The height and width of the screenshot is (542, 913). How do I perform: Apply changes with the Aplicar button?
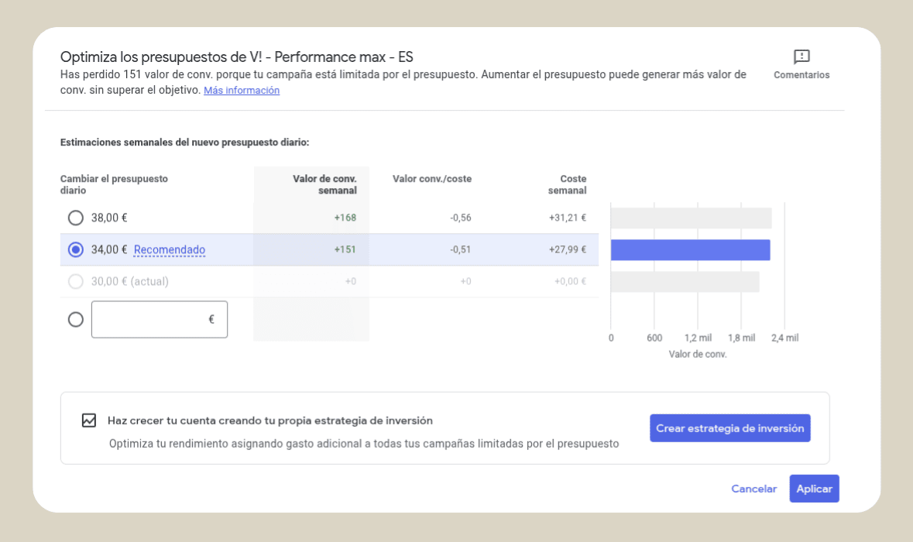coord(814,489)
